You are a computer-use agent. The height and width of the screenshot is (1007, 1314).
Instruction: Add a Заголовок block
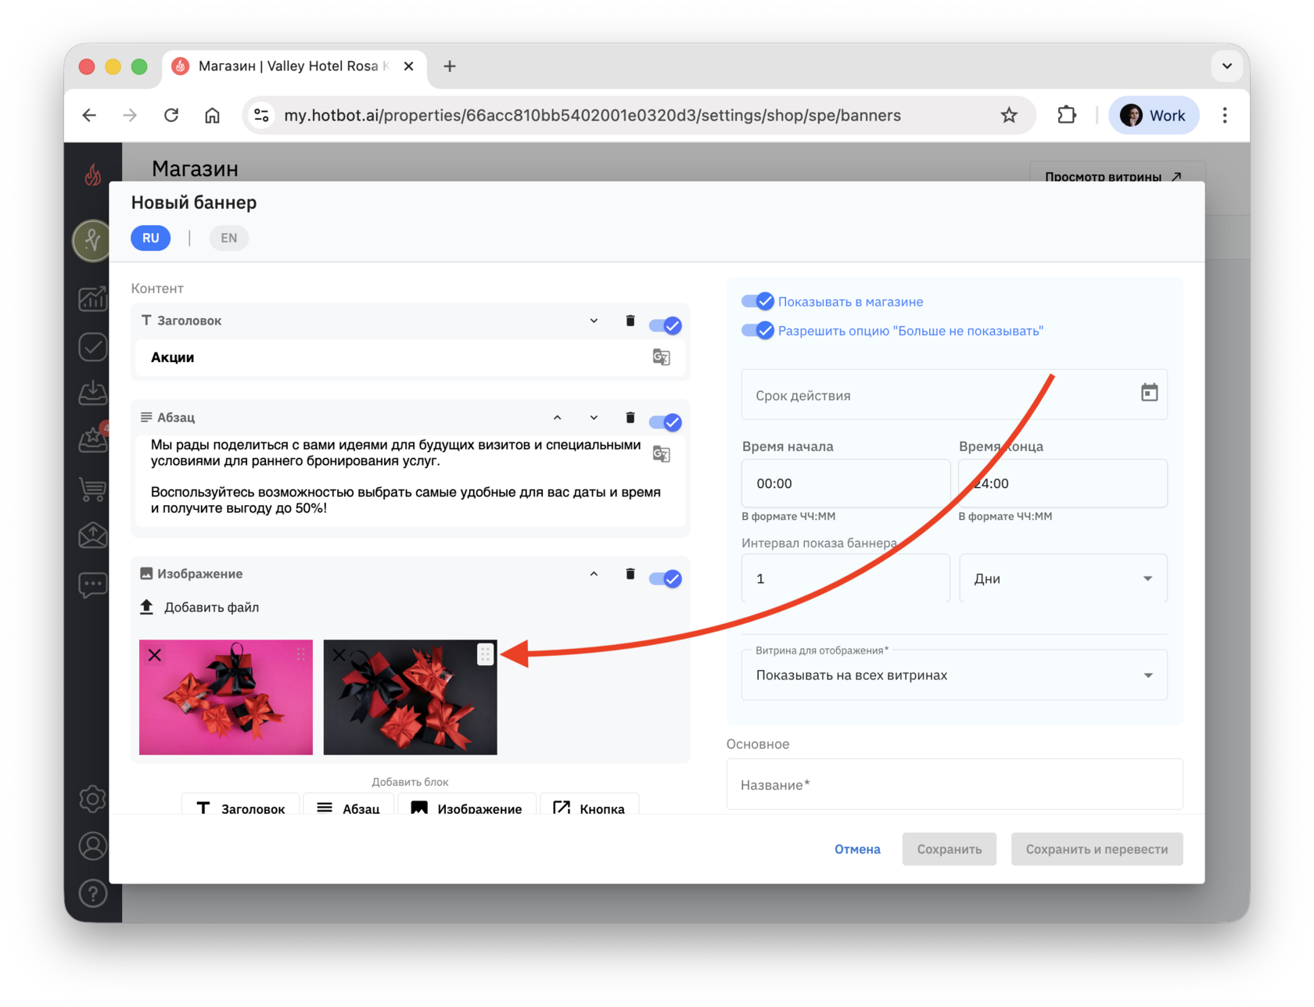(241, 805)
